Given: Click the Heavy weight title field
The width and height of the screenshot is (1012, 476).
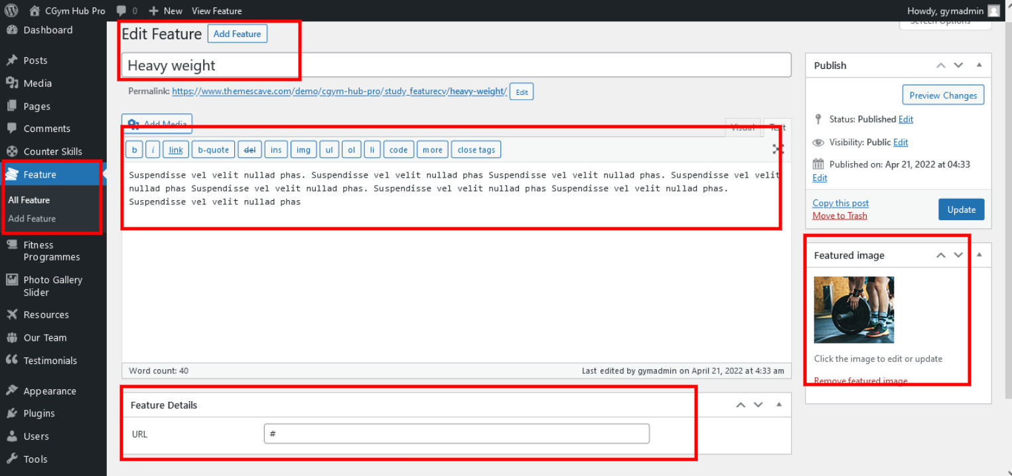Looking at the screenshot, I should 457,65.
